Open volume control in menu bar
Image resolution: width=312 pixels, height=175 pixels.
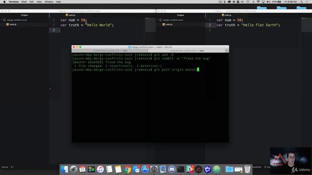click(268, 2)
